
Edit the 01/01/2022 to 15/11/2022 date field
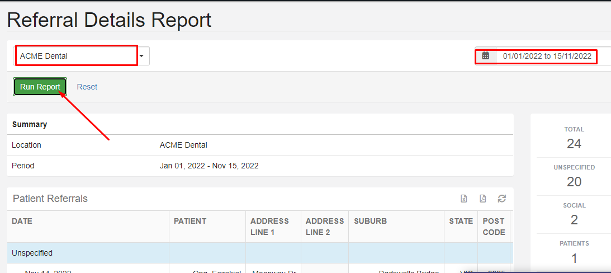coord(547,56)
